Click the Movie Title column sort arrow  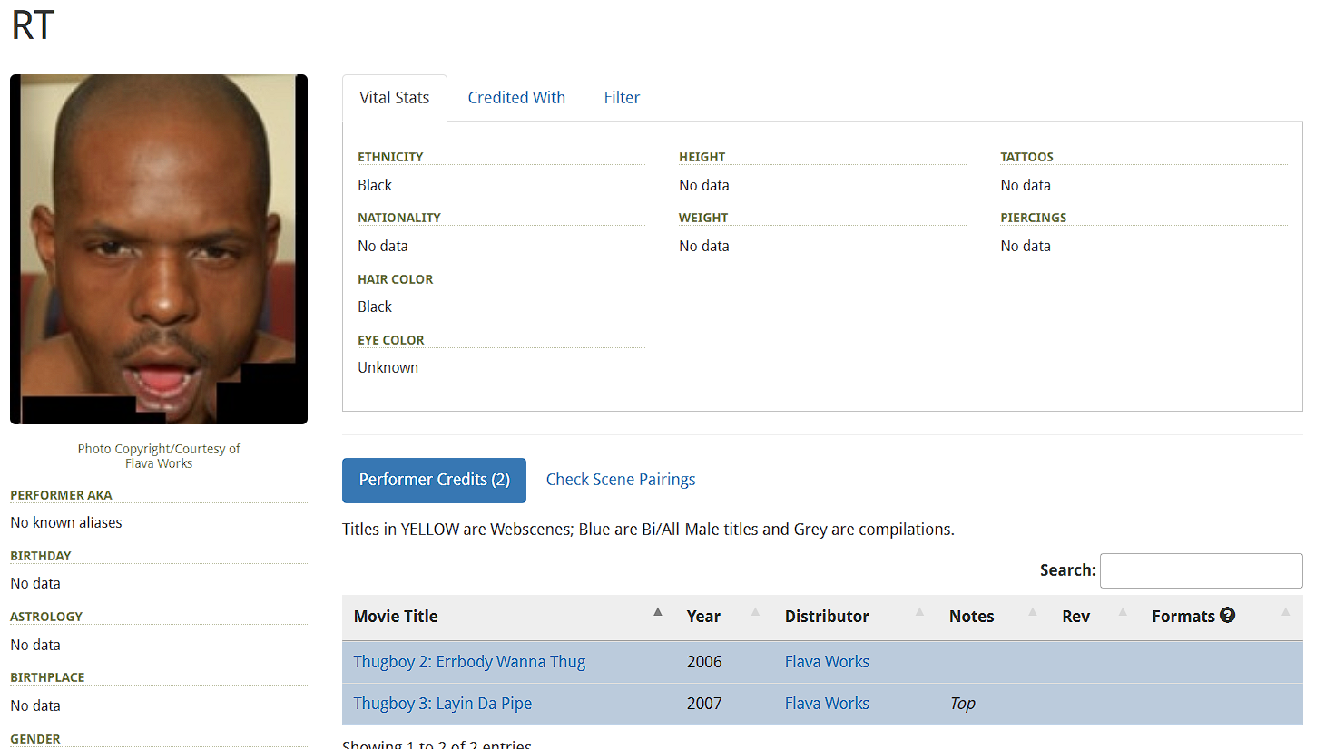[x=658, y=612]
